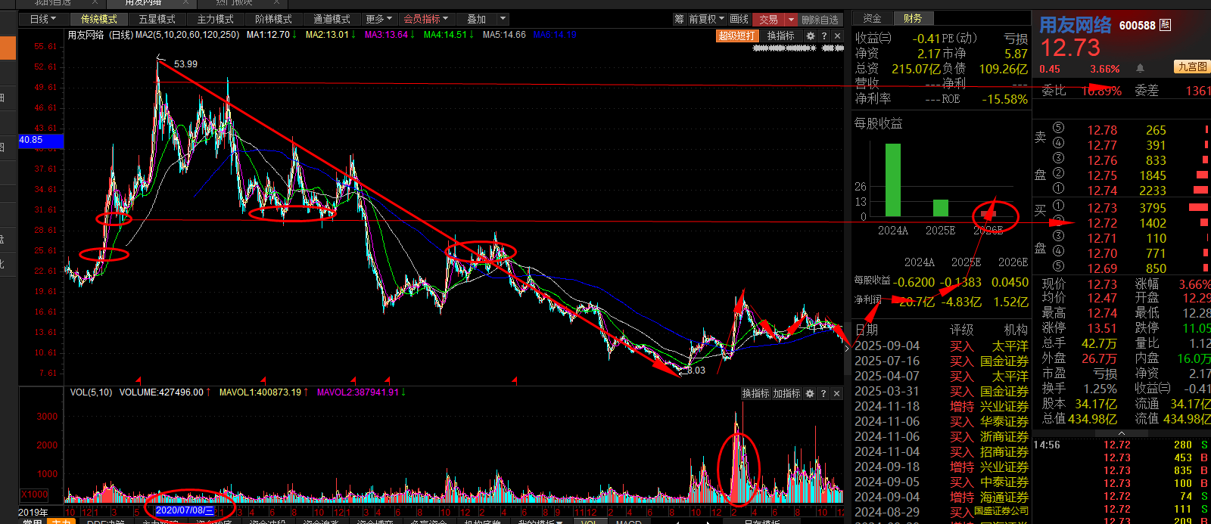Click the red 交易 button
This screenshot has width=1211, height=524.
pos(769,20)
